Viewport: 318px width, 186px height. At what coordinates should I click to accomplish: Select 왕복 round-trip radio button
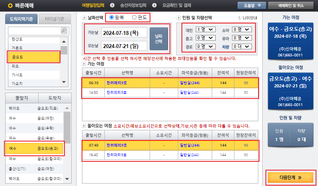[x=111, y=17]
